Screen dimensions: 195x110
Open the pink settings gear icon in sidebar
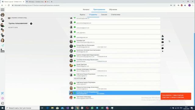2,98
